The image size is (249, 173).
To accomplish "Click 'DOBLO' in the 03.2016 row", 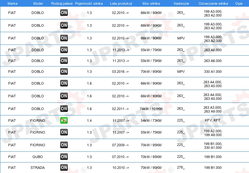I will click(38, 72).
